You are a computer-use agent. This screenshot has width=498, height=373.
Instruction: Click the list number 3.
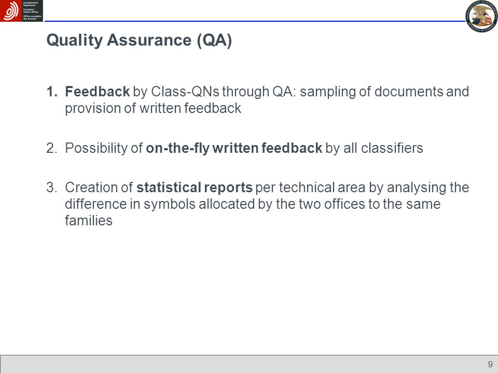52,188
